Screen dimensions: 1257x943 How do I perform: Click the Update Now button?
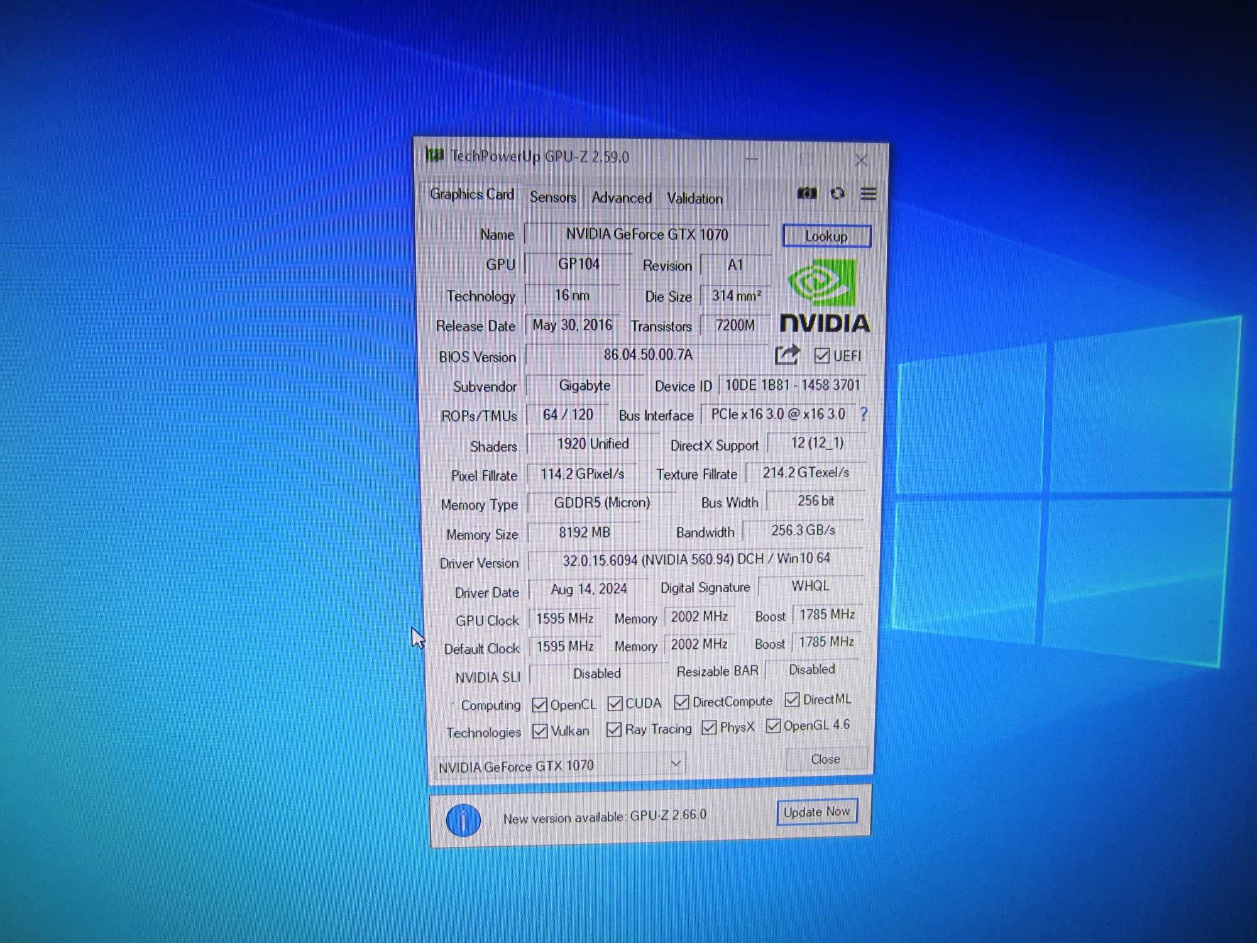(x=817, y=812)
